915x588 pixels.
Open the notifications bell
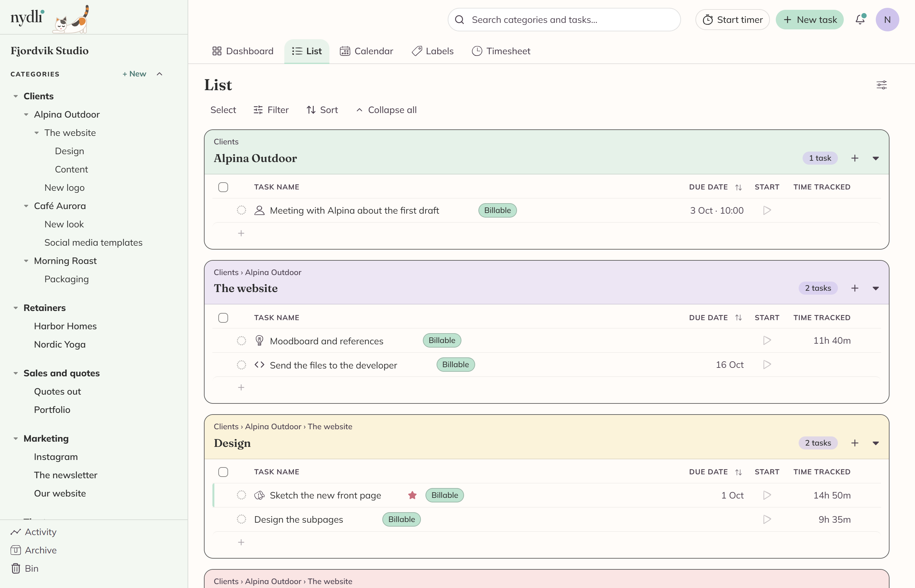(x=860, y=20)
